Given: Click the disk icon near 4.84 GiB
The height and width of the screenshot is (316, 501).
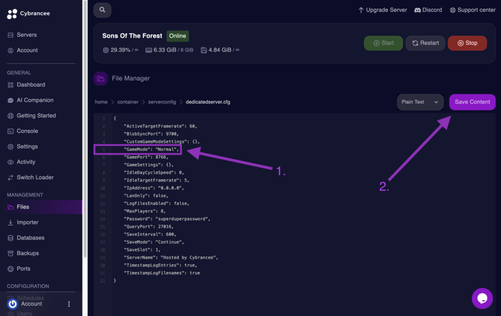Looking at the screenshot, I should tap(204, 50).
